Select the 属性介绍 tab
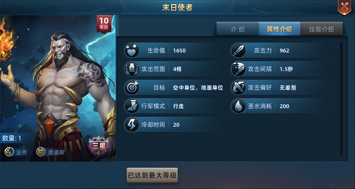The image size is (355, 189). point(279,29)
